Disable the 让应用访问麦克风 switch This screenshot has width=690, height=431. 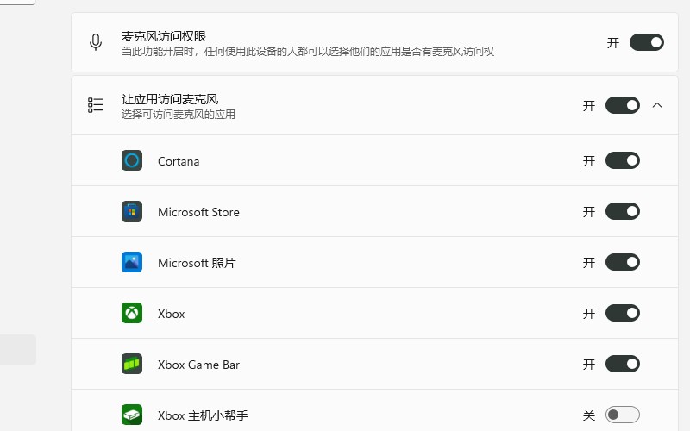[x=622, y=105]
